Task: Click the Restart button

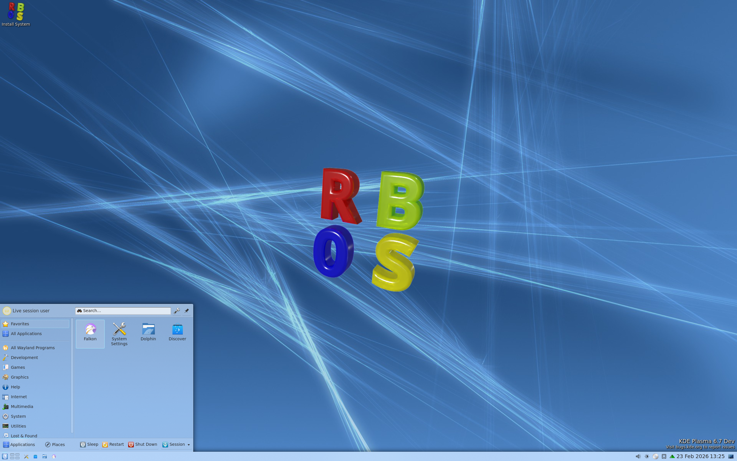Action: pyautogui.click(x=113, y=445)
